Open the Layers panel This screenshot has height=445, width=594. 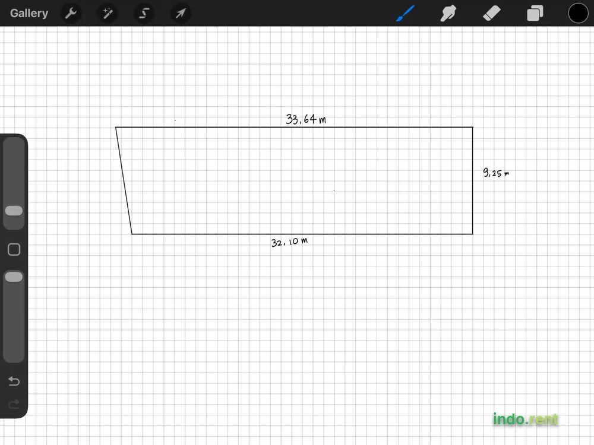pos(535,13)
